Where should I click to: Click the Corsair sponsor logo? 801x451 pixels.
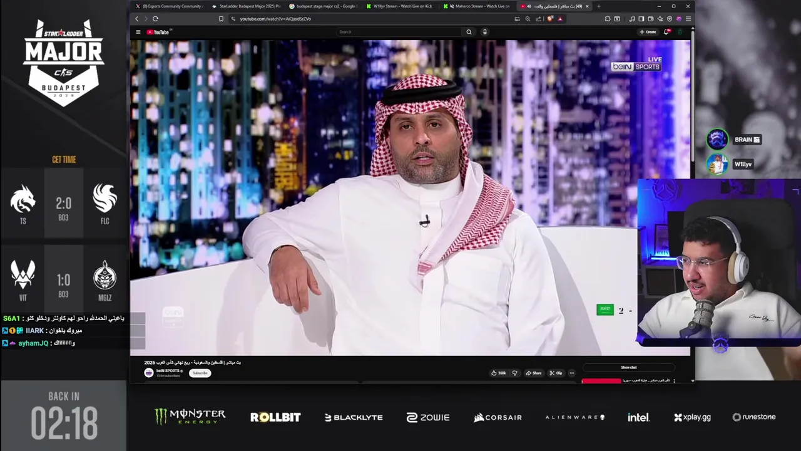tap(497, 417)
